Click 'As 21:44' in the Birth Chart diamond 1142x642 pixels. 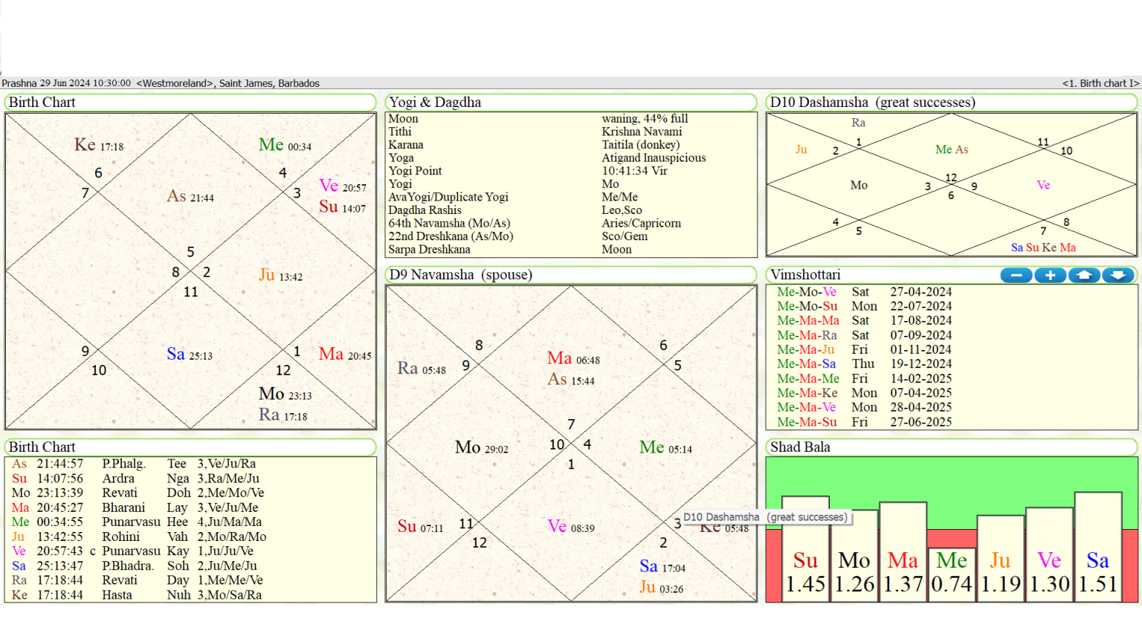pyautogui.click(x=190, y=196)
